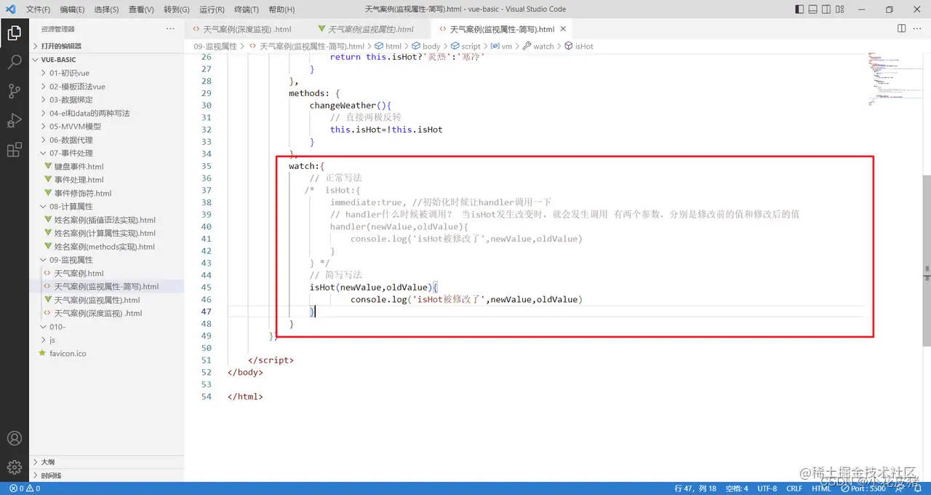Show errors and warnings count in status bar
Viewport: 931px width, 495px height.
[x=25, y=488]
